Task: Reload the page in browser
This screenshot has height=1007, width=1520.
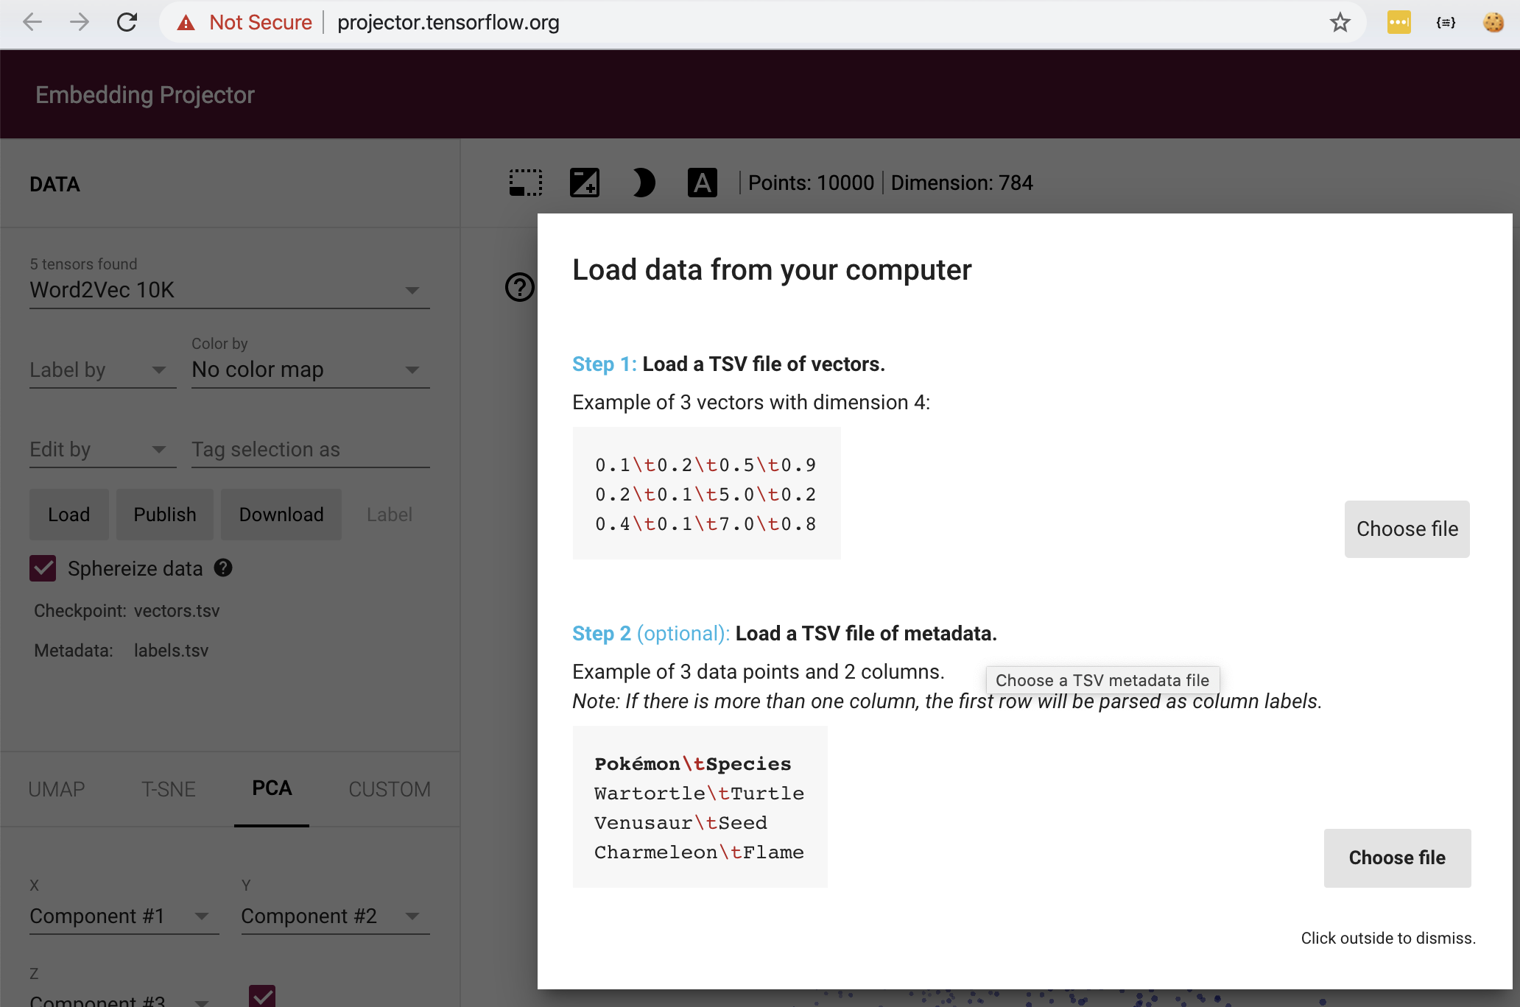Action: click(127, 23)
